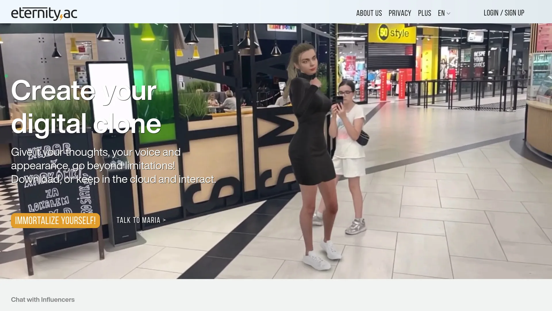The height and width of the screenshot is (311, 552).
Task: Click the yellow 50 style store sign
Action: (393, 33)
